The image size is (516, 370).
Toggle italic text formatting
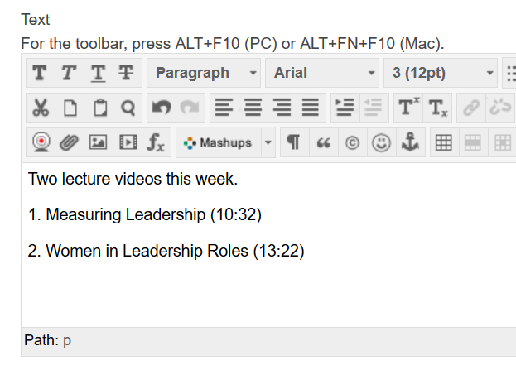69,73
